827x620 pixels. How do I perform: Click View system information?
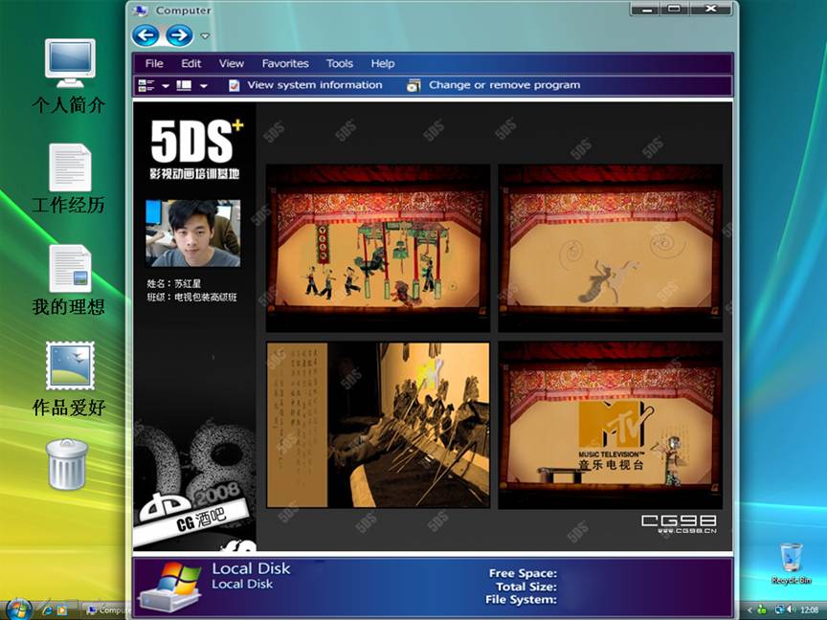pyautogui.click(x=315, y=85)
